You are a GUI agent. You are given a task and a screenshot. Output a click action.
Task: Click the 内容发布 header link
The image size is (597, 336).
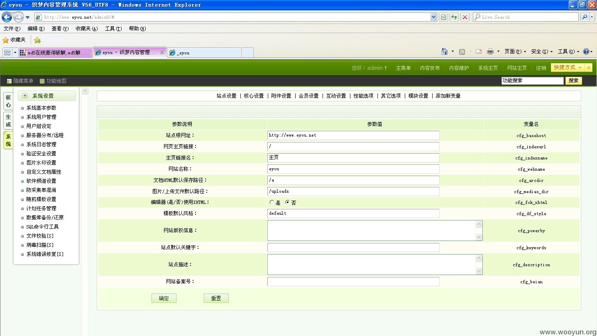point(430,68)
